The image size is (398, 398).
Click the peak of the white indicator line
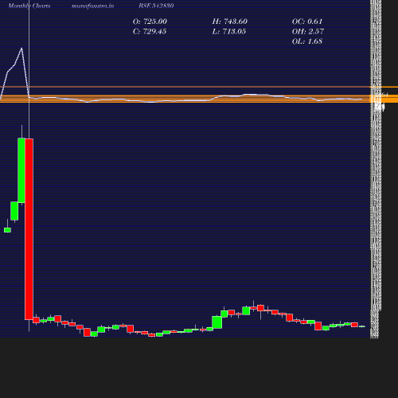pyautogui.click(x=21, y=49)
